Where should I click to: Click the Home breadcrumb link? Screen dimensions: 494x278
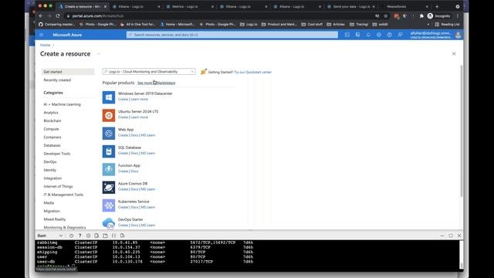[x=45, y=45]
